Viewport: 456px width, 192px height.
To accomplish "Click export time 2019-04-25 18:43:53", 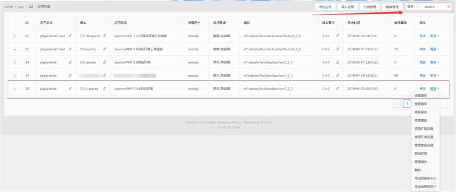I will 363,88.
